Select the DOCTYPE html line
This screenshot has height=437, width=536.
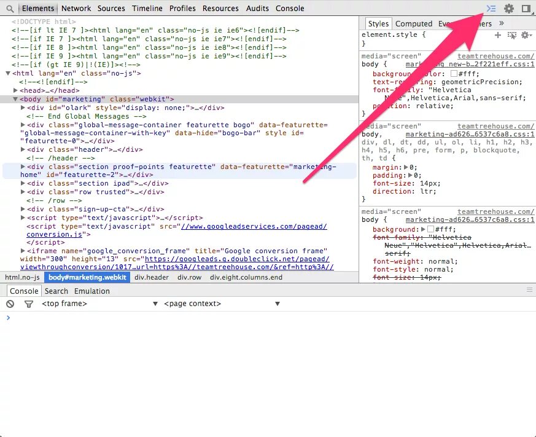click(x=44, y=22)
